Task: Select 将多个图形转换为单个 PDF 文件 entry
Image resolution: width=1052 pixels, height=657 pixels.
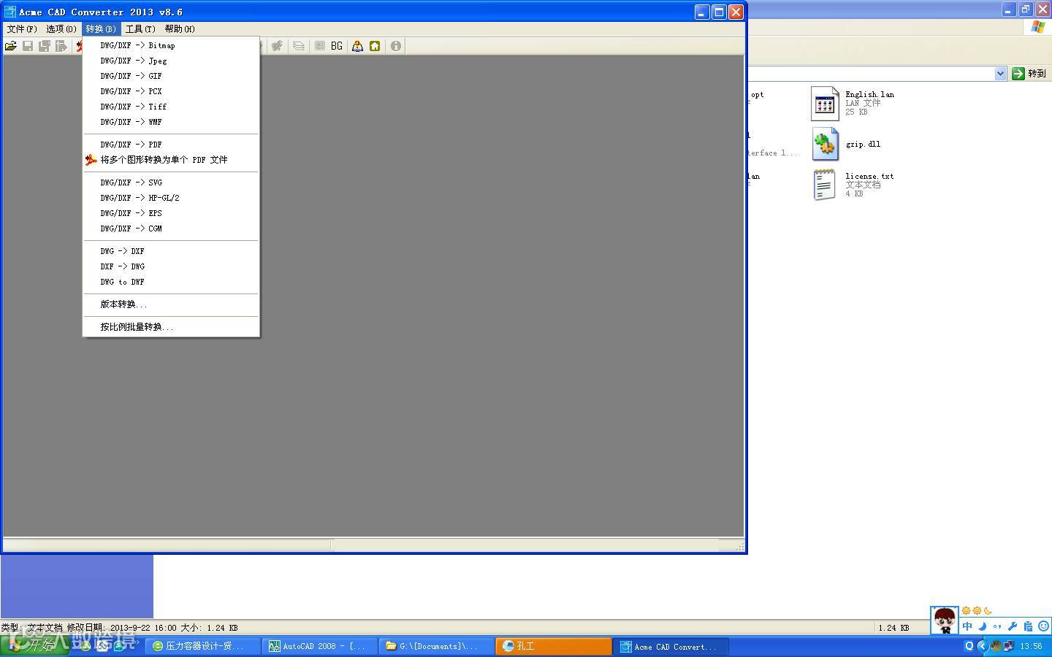Action: point(171,160)
